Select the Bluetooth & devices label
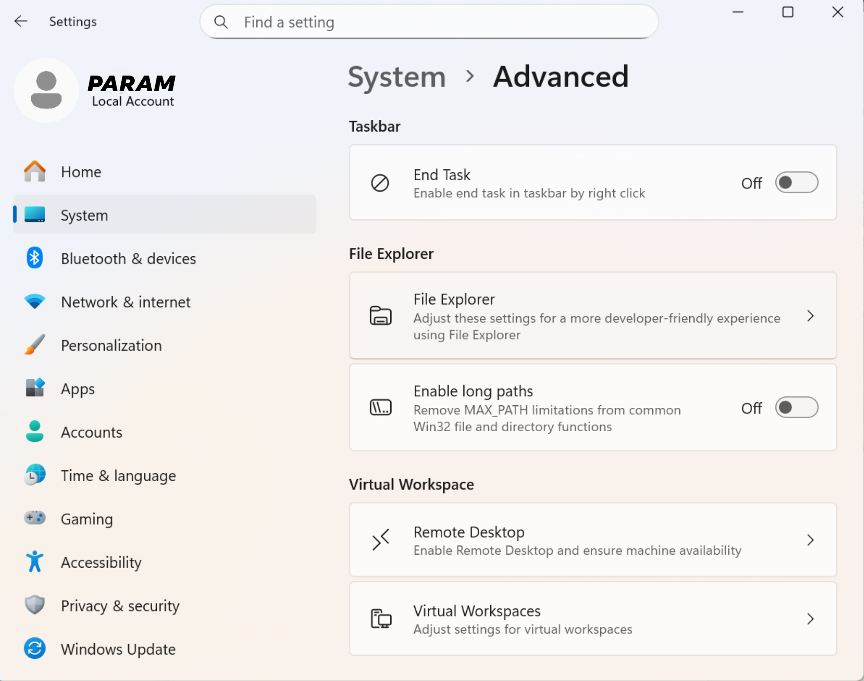The height and width of the screenshot is (681, 864). [x=129, y=259]
